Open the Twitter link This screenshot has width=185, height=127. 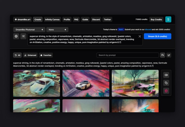(107, 19)
